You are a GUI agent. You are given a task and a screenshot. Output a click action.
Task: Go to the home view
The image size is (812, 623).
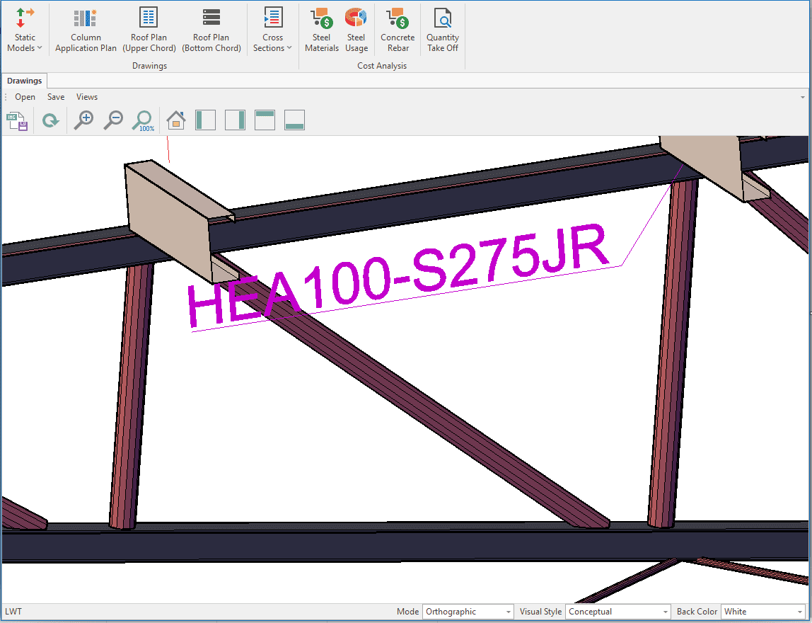[x=176, y=120]
